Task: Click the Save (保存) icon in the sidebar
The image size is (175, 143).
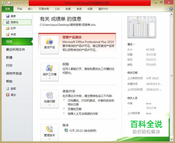Action: (8, 16)
